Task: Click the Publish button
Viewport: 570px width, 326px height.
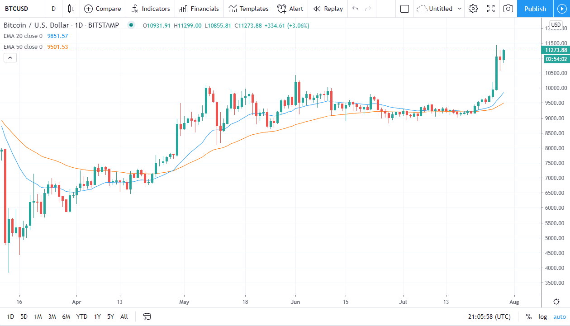Action: coord(535,9)
